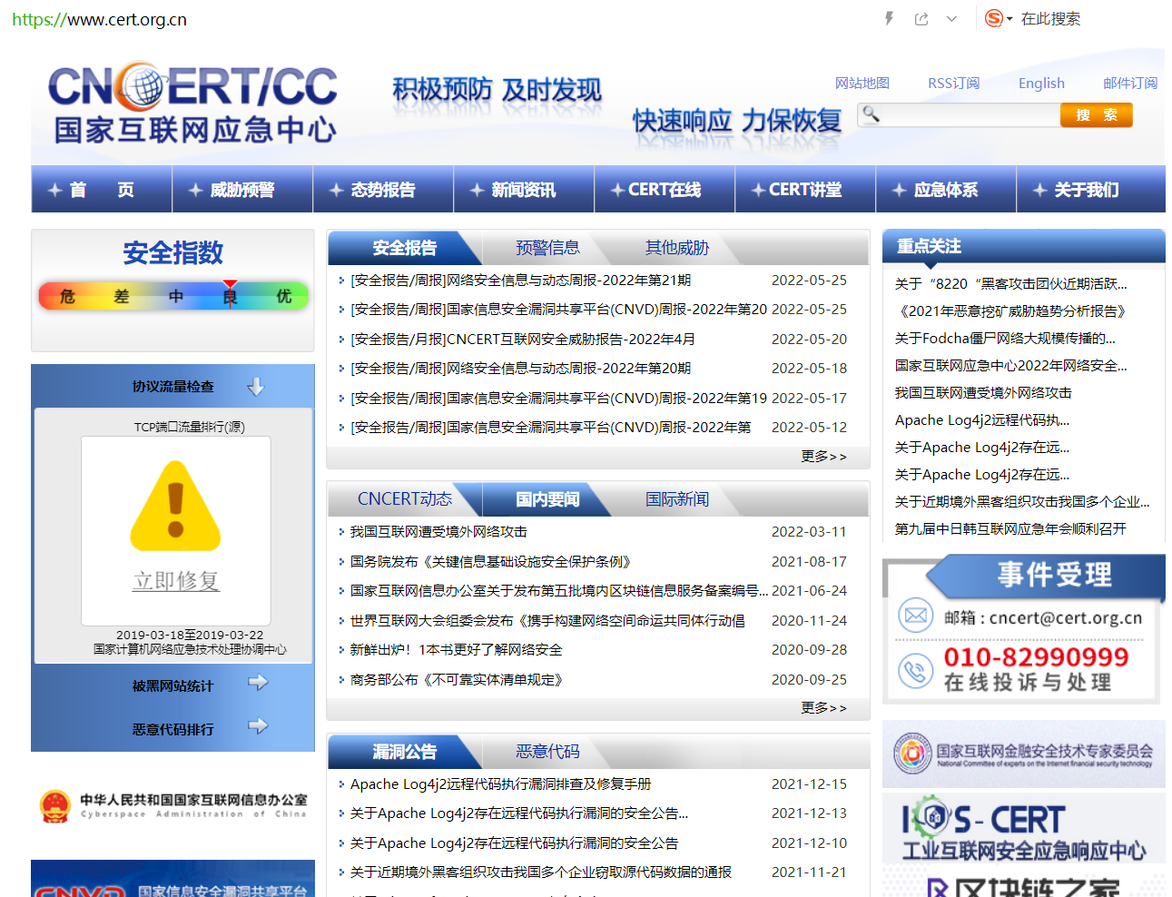The height and width of the screenshot is (897, 1172).
Task: Click the yellow warning triangle icon
Action: tap(176, 506)
